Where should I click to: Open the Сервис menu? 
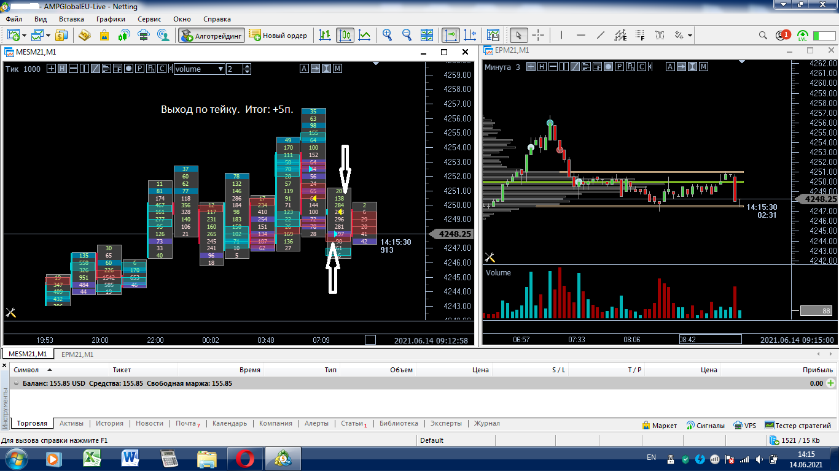(149, 19)
